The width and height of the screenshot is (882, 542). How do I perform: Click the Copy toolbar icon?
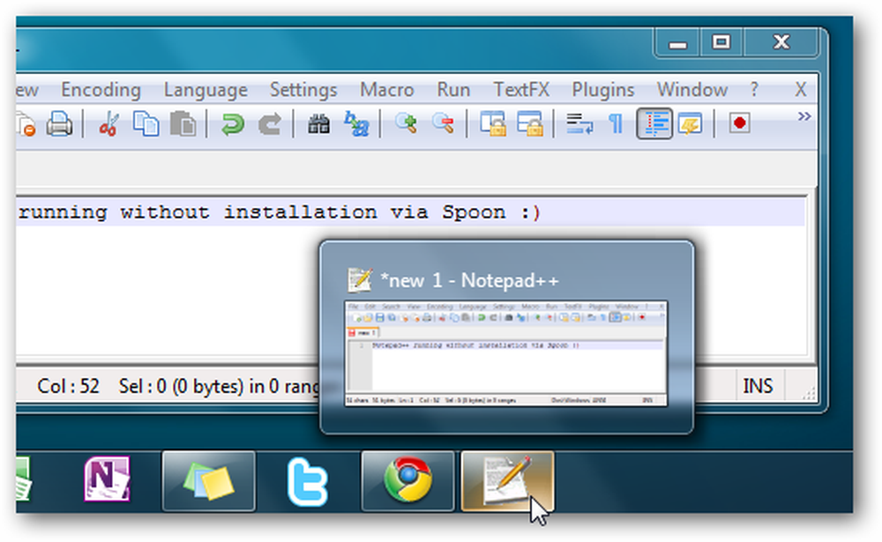pyautogui.click(x=146, y=124)
